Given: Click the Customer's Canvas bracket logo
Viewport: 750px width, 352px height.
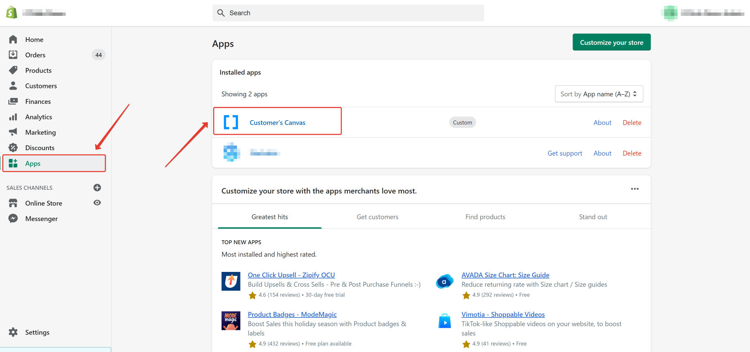Looking at the screenshot, I should (231, 122).
